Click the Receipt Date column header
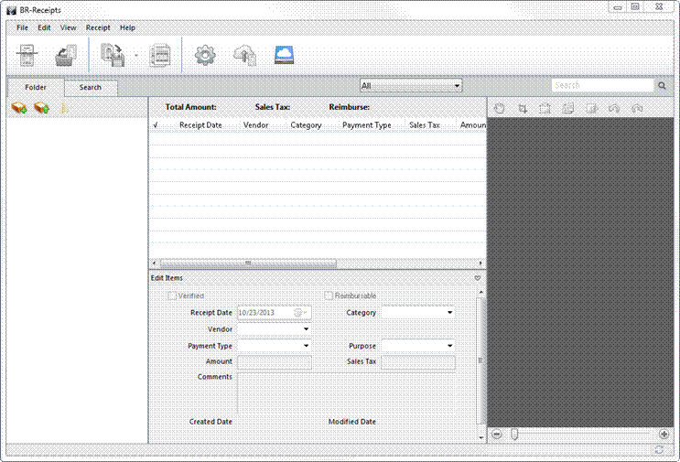 coord(200,124)
